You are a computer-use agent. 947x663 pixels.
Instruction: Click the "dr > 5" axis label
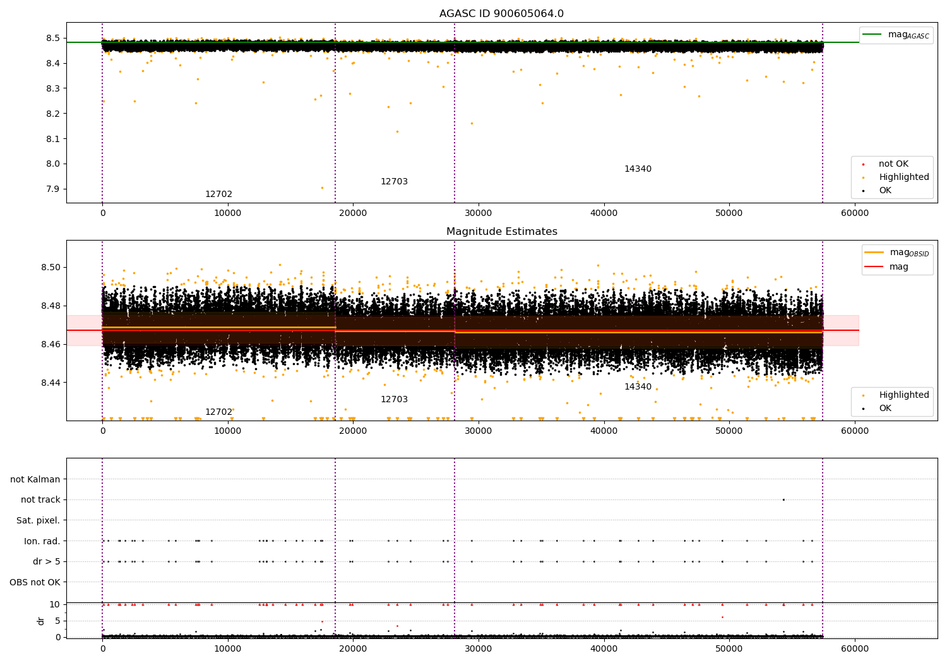point(47,561)
